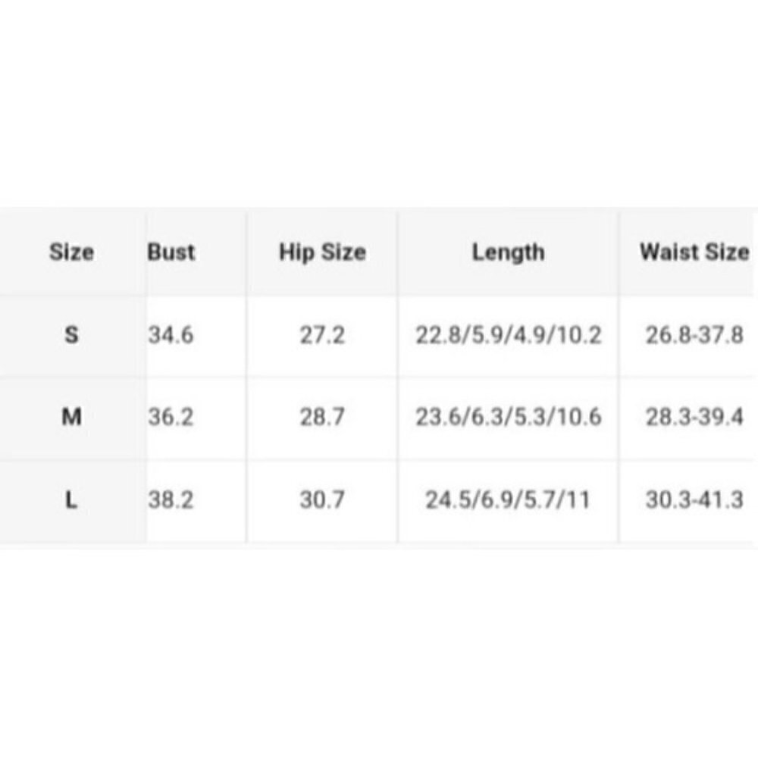
Task: Click the 38.2 bust value
Action: pos(171,500)
